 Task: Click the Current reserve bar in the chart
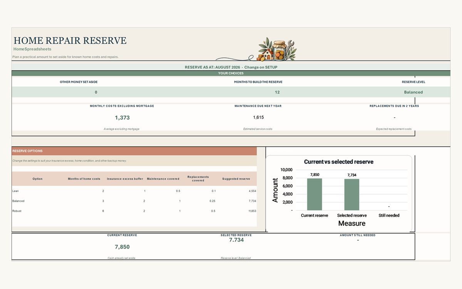(315, 195)
